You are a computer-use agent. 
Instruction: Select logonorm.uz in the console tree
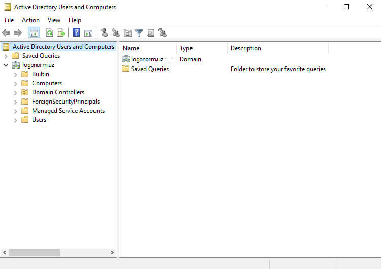(39, 65)
